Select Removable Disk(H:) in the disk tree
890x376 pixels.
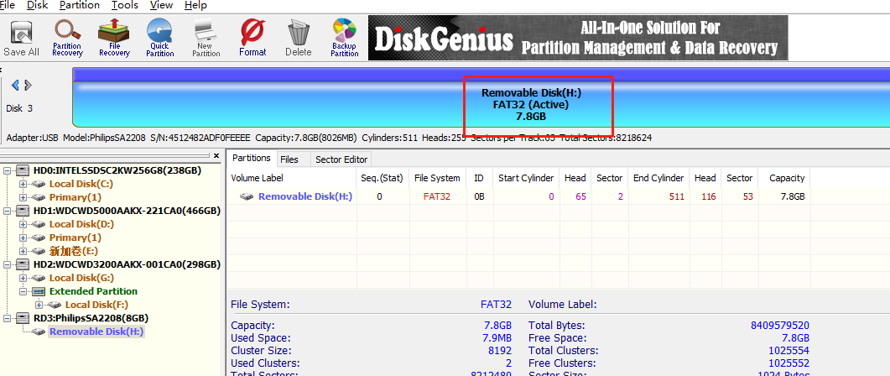96,332
